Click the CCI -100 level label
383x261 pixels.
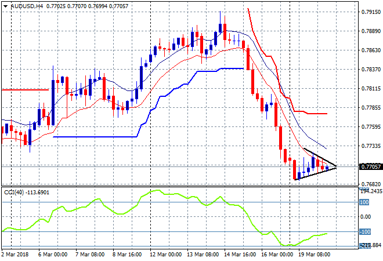pyautogui.click(x=365, y=231)
